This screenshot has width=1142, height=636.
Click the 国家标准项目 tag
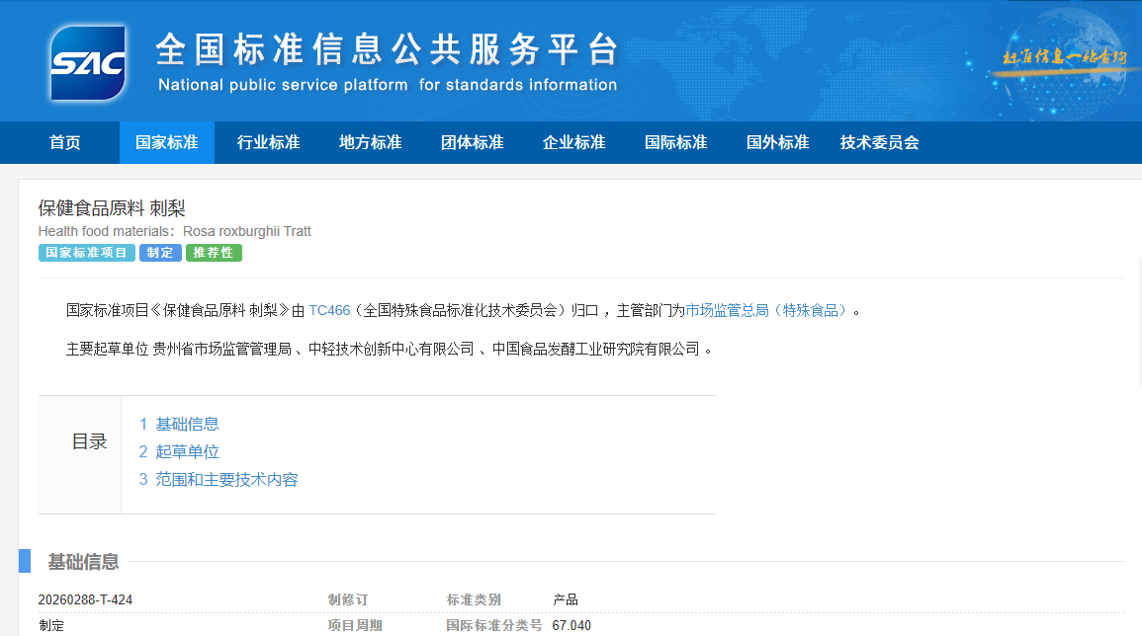tap(87, 253)
